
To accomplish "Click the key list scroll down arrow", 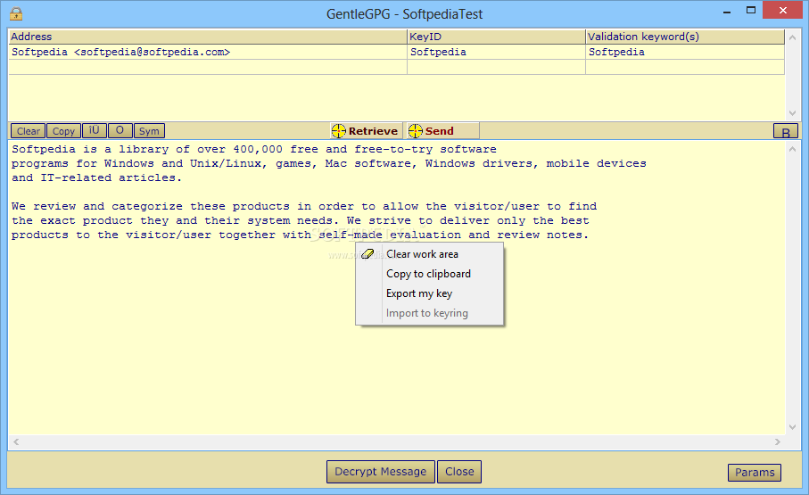I will pyautogui.click(x=792, y=113).
